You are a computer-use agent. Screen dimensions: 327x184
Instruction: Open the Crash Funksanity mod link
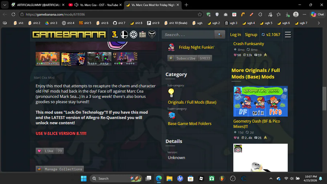click(x=249, y=44)
